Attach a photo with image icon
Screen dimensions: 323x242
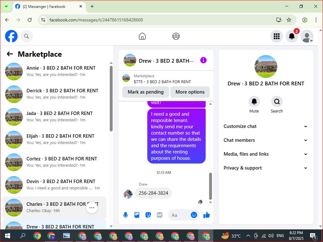(137, 215)
